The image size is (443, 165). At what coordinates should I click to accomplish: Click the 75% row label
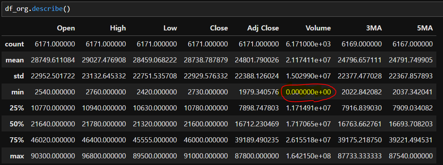pyautogui.click(x=17, y=140)
